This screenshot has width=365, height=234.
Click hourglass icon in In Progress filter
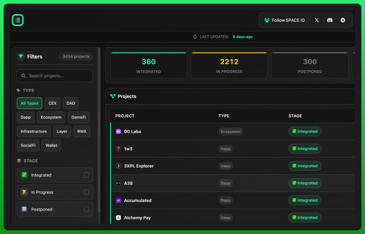click(24, 192)
